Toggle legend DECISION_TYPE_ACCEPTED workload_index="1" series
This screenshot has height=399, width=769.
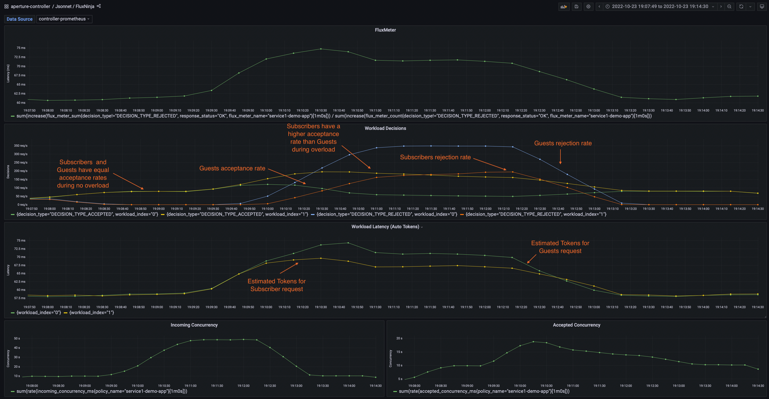237,215
